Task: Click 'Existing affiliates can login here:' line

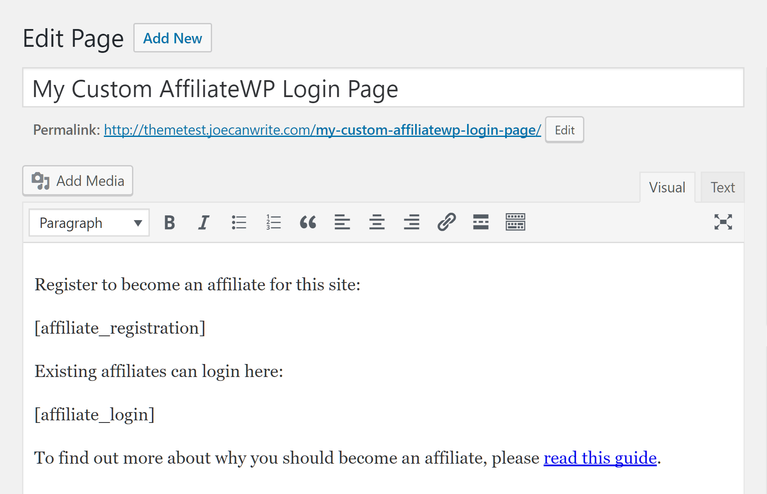Action: 159,371
